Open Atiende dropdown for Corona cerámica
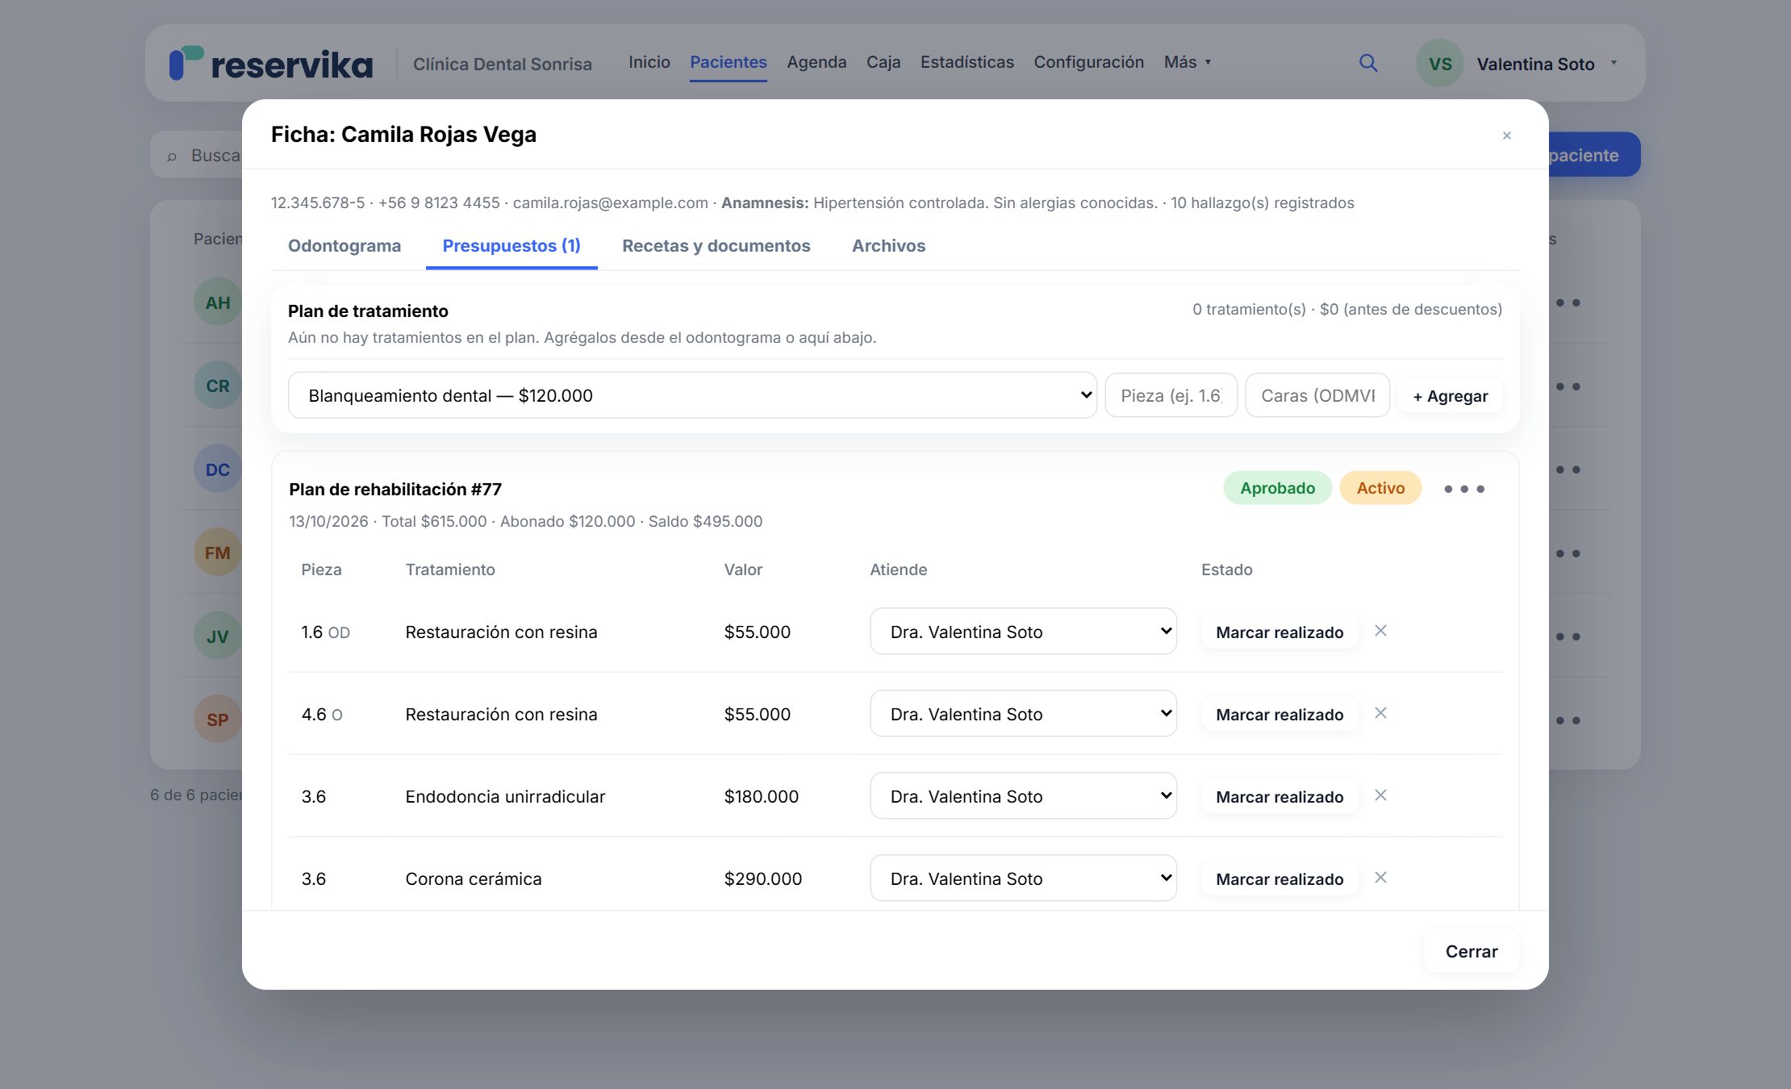The image size is (1791, 1089). pos(1023,878)
